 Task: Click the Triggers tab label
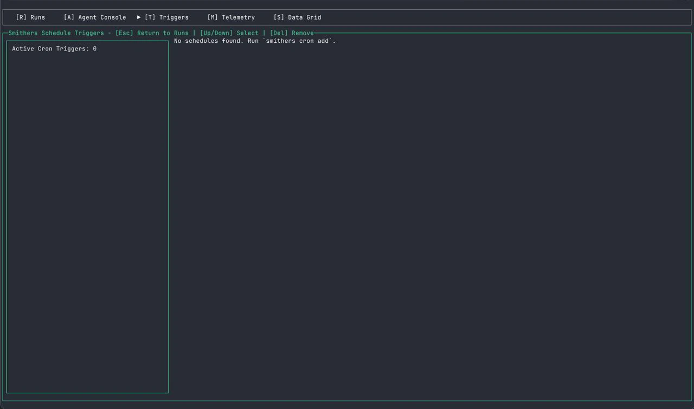pyautogui.click(x=173, y=17)
